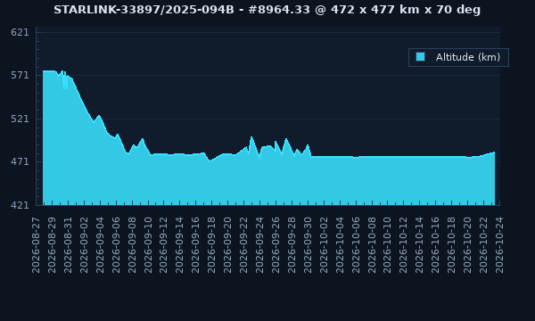Screen dimensions: 535x321
Task: Click the 421 y-axis label
Action: [20, 205]
